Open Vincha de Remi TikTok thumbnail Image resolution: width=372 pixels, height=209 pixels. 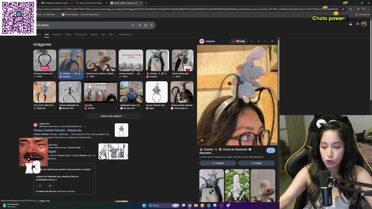45,60
